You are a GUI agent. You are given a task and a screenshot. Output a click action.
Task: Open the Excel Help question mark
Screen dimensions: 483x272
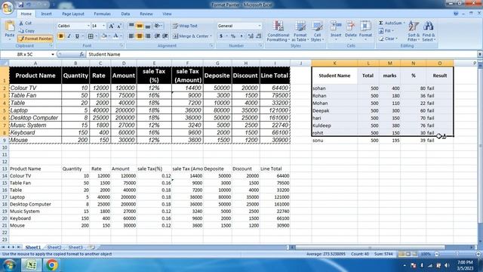pyautogui.click(x=456, y=14)
